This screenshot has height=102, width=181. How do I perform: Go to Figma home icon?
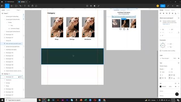(2, 2)
